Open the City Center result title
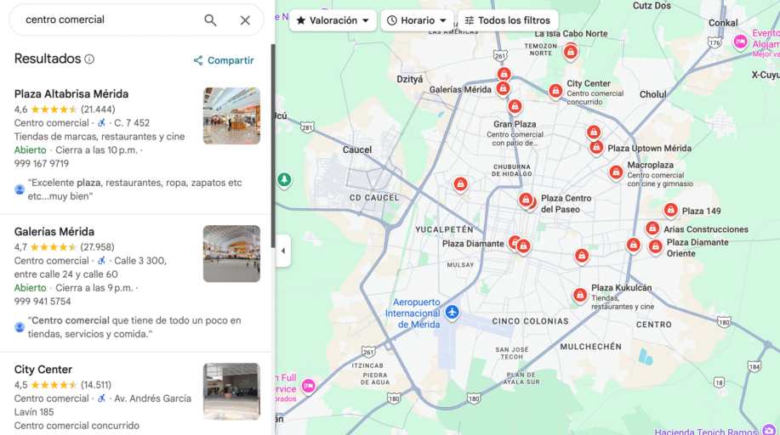Image resolution: width=780 pixels, height=435 pixels. [43, 370]
